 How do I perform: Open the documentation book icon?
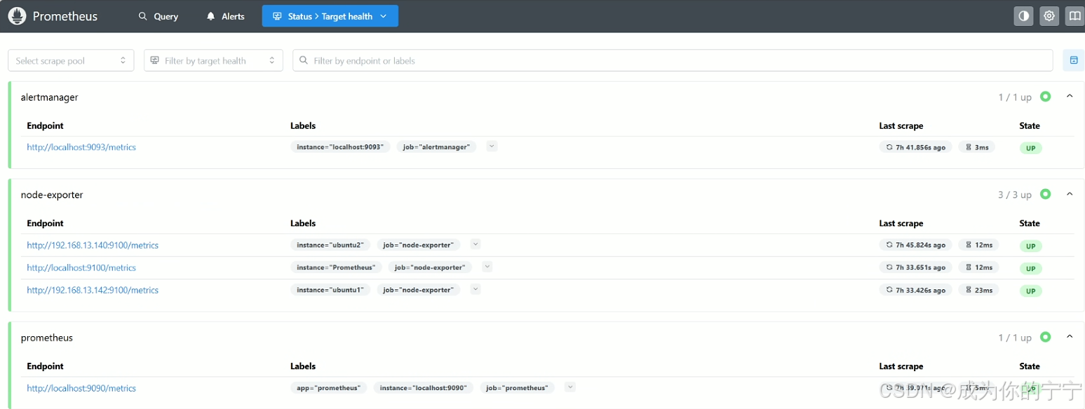[1074, 16]
